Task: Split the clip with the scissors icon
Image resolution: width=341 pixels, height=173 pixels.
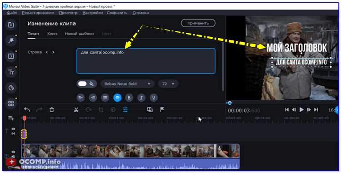Action: [x=76, y=109]
